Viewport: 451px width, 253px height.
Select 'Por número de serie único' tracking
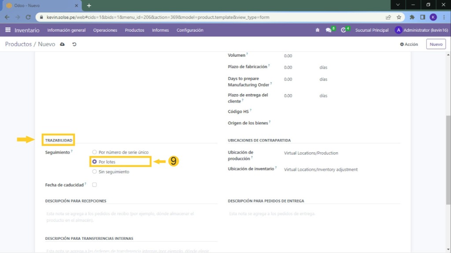coord(94,152)
